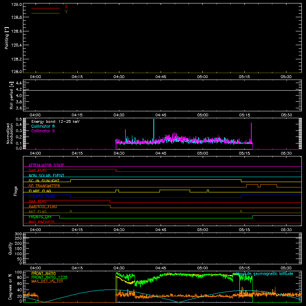The image size is (306, 306).
Task: Click the Quality axis title
Action: point(10,248)
